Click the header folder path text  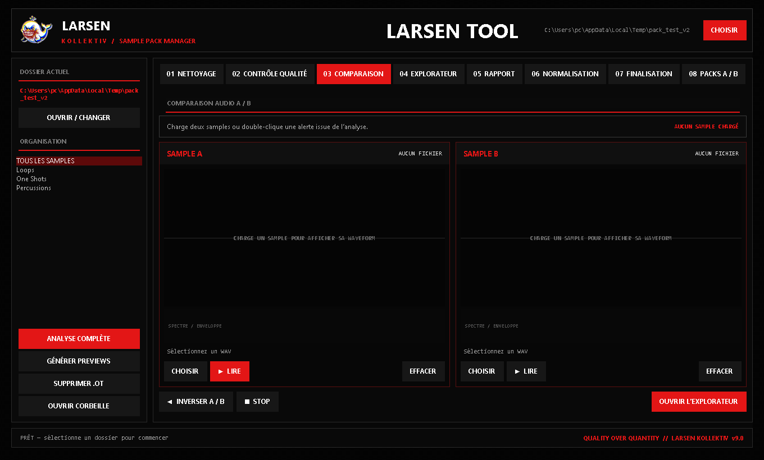(617, 30)
